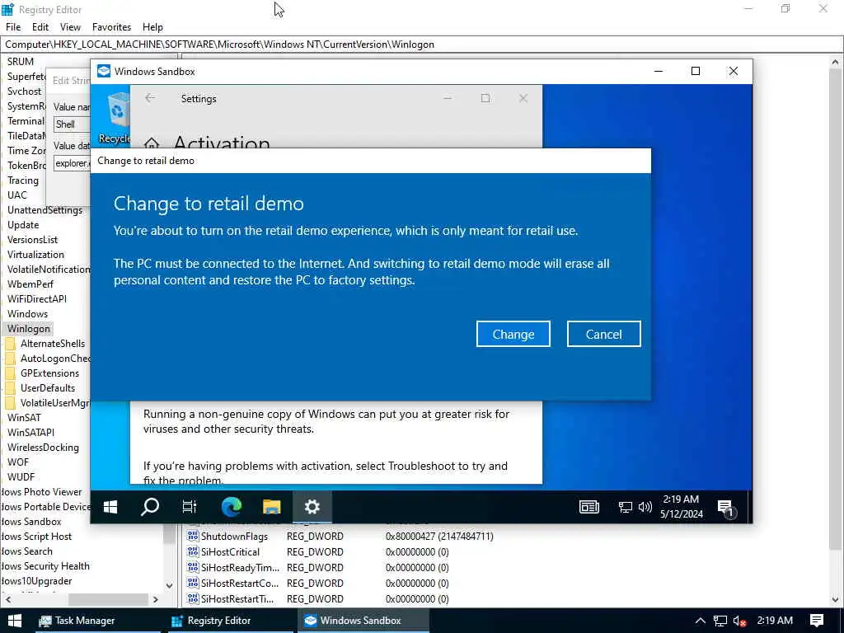Open Registry Editor File menu
The height and width of the screenshot is (633, 844).
click(x=13, y=27)
